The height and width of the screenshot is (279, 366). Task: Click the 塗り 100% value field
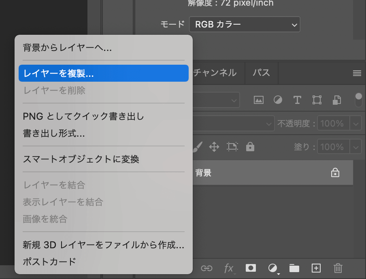333,147
